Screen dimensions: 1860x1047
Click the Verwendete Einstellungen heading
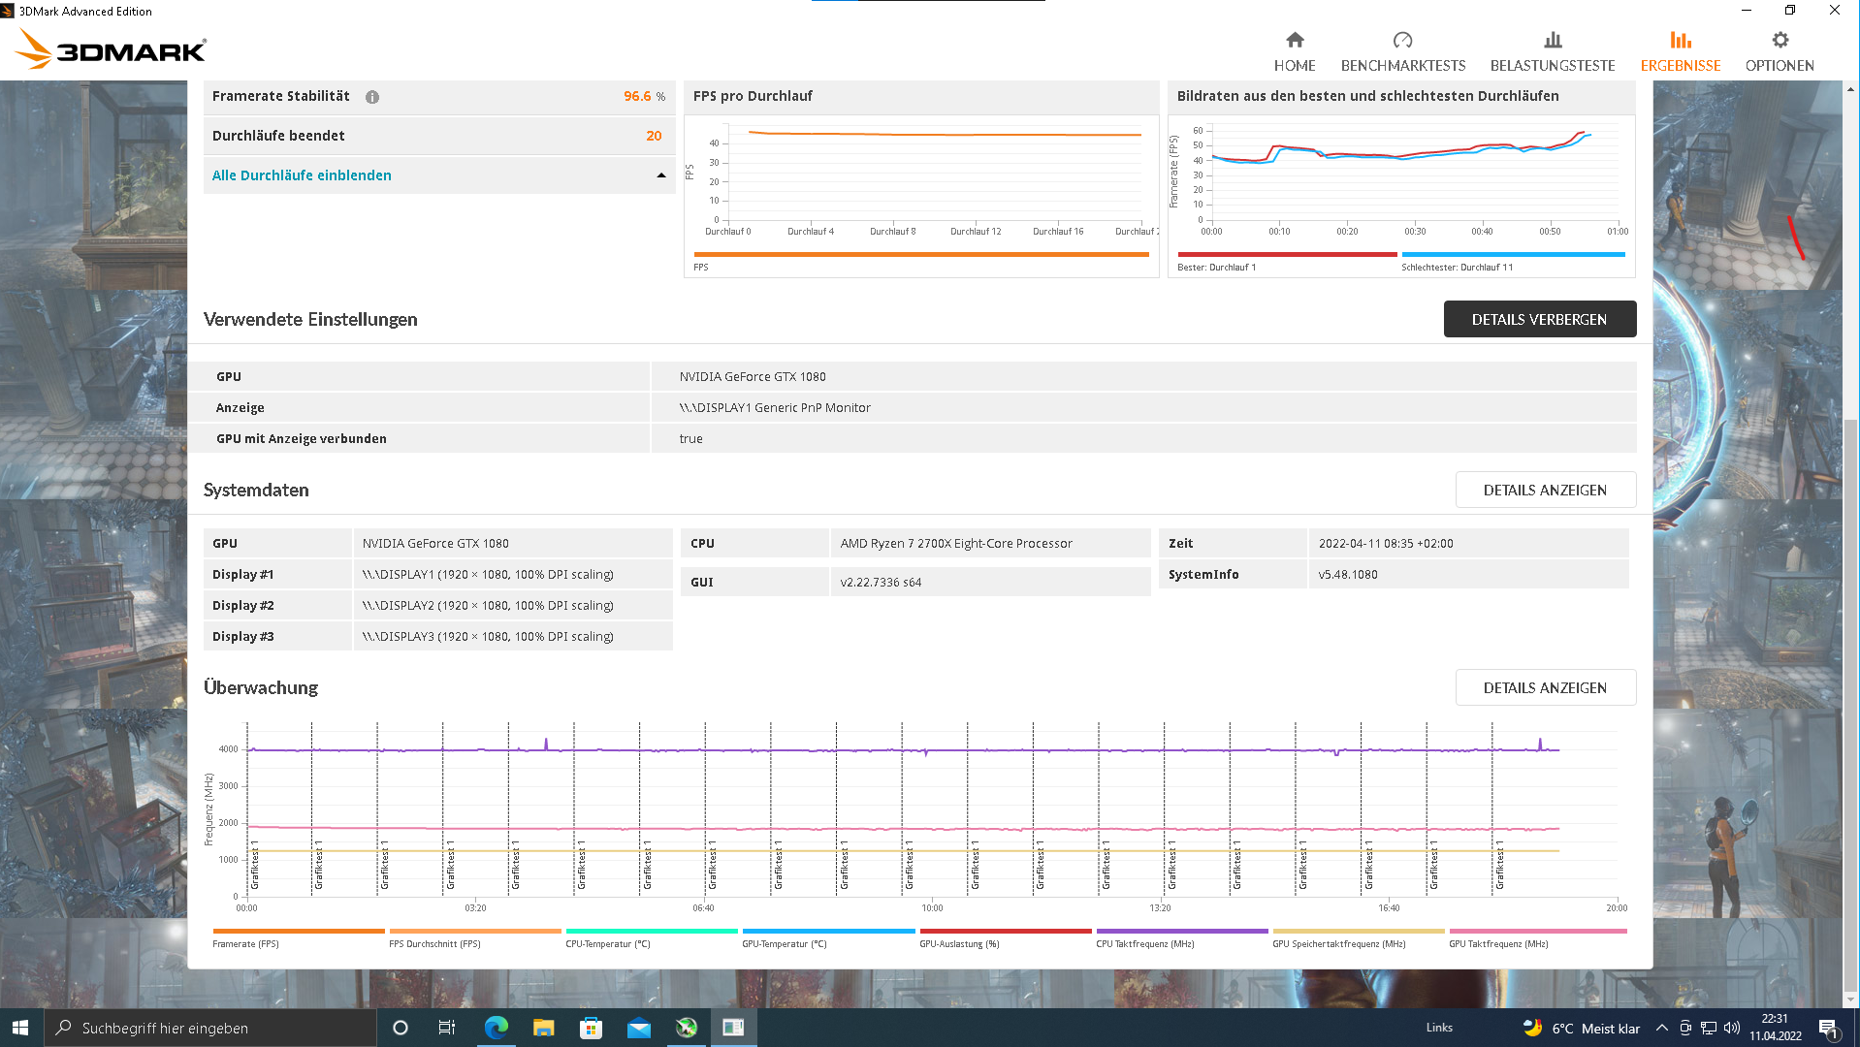310,320
